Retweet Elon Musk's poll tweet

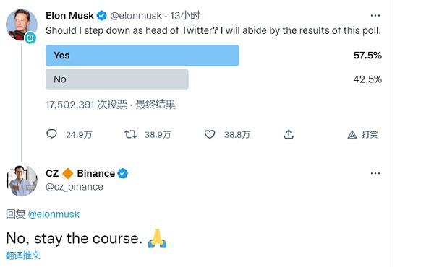(130, 134)
